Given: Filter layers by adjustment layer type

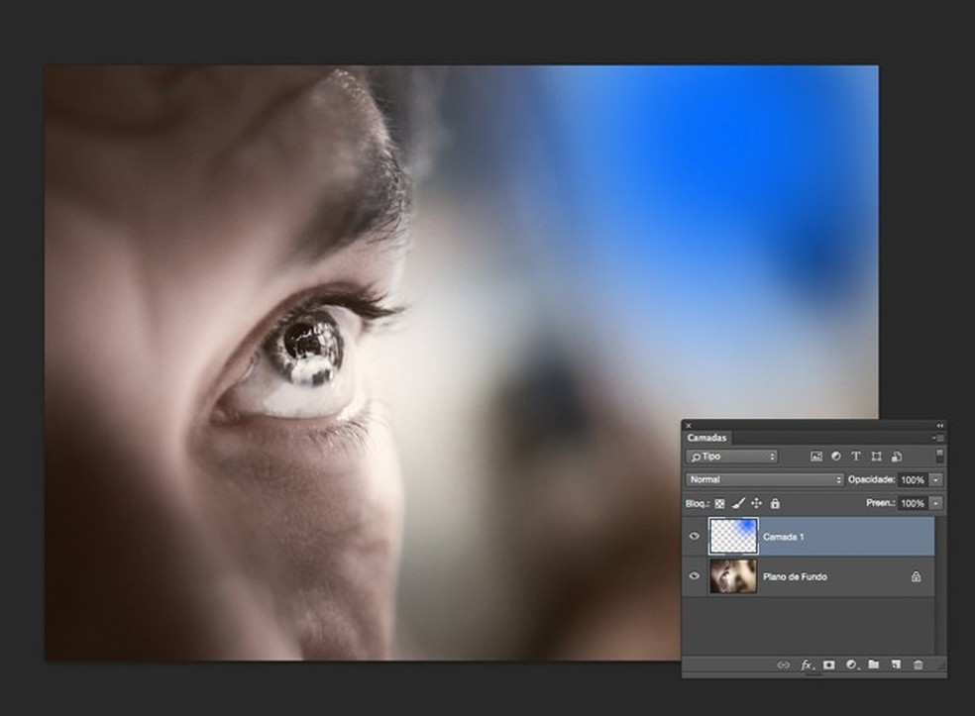Looking at the screenshot, I should pos(835,457).
